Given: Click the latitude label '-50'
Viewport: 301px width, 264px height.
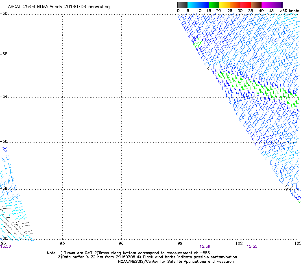Looking at the screenshot, I should (x=4, y=13).
